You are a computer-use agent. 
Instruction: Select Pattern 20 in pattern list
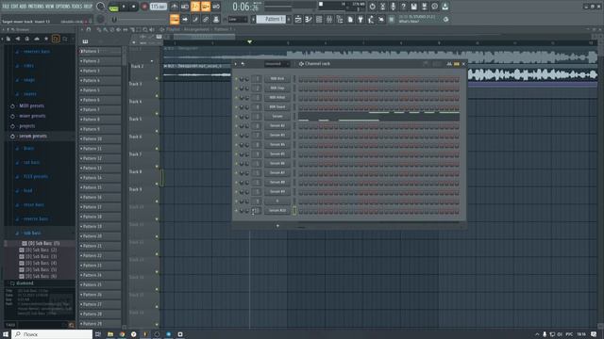pyautogui.click(x=100, y=236)
